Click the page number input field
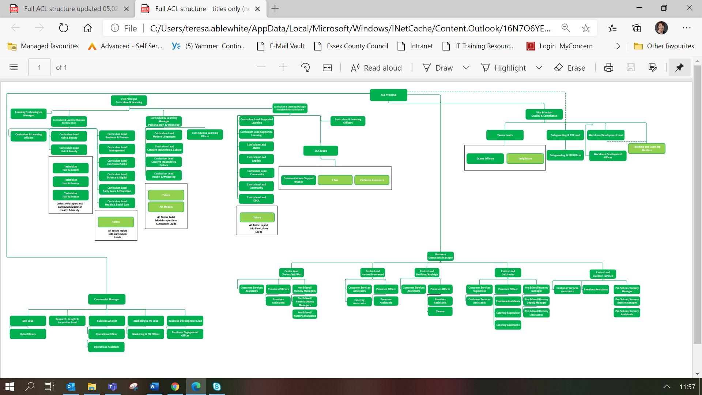702x395 pixels. (x=39, y=68)
